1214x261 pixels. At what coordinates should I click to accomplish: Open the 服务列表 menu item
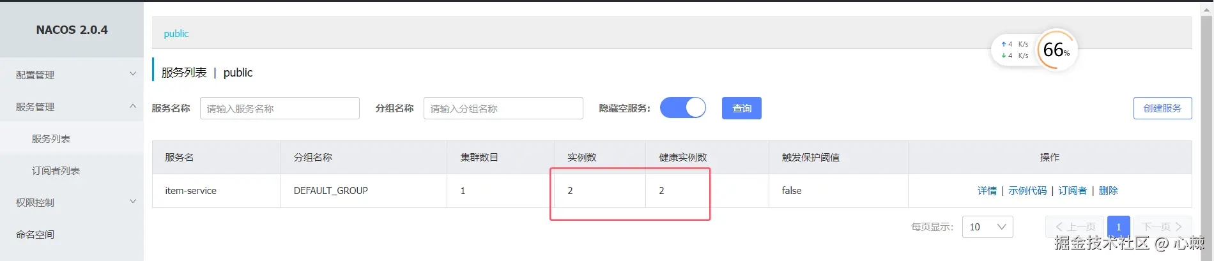click(51, 138)
